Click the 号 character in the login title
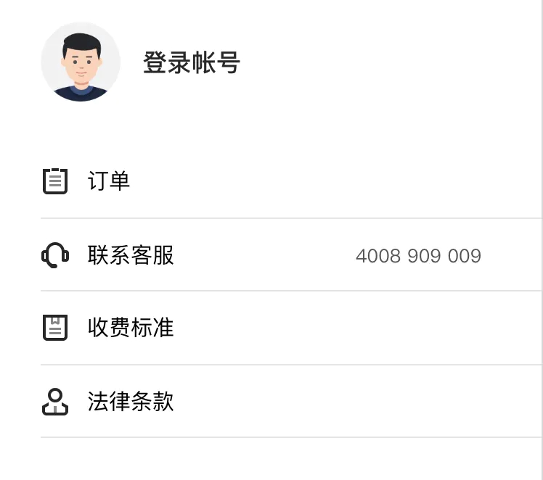This screenshot has width=543, height=480. [x=228, y=62]
